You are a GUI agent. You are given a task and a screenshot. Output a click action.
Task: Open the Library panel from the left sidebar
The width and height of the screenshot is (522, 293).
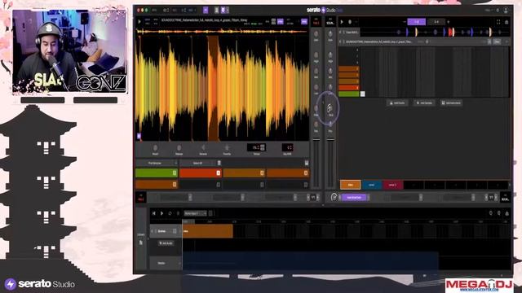coord(141,234)
